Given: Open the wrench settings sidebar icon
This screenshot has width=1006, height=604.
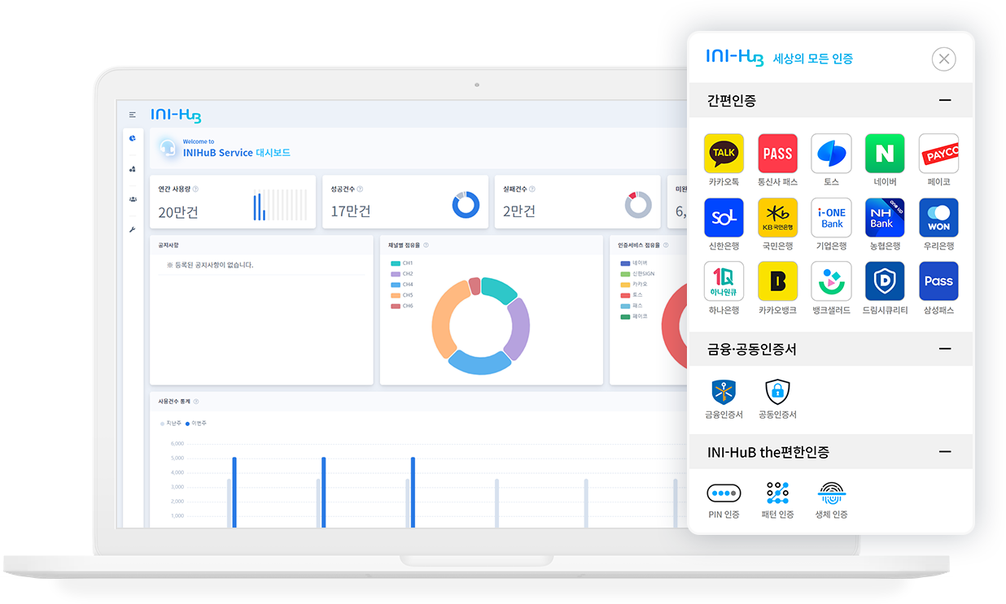Looking at the screenshot, I should click(132, 230).
